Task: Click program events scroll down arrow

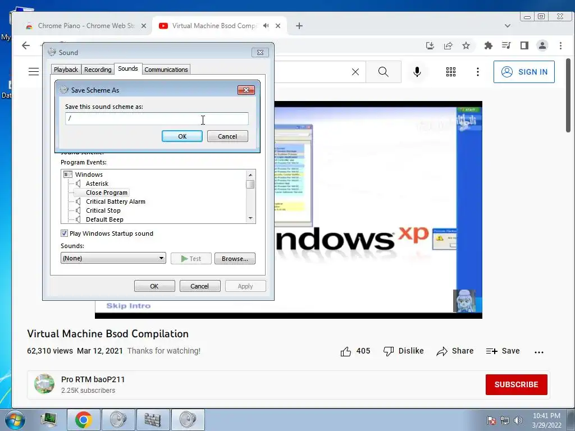Action: click(250, 218)
